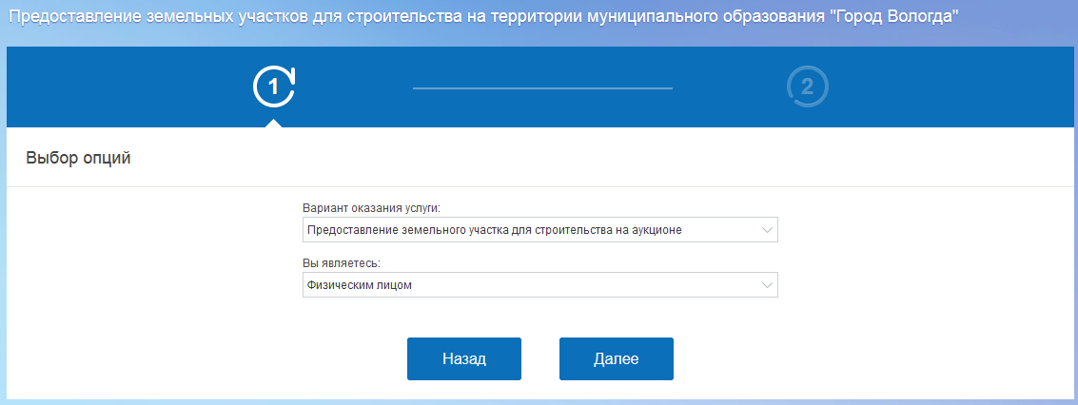The height and width of the screenshot is (405, 1078).
Task: Click the step 2 circle icon
Action: point(808,87)
